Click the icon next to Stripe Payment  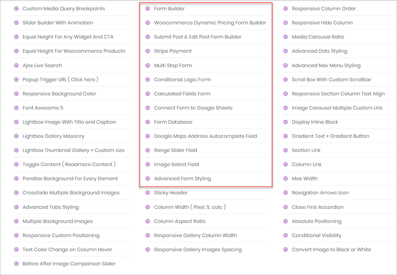tap(148, 51)
